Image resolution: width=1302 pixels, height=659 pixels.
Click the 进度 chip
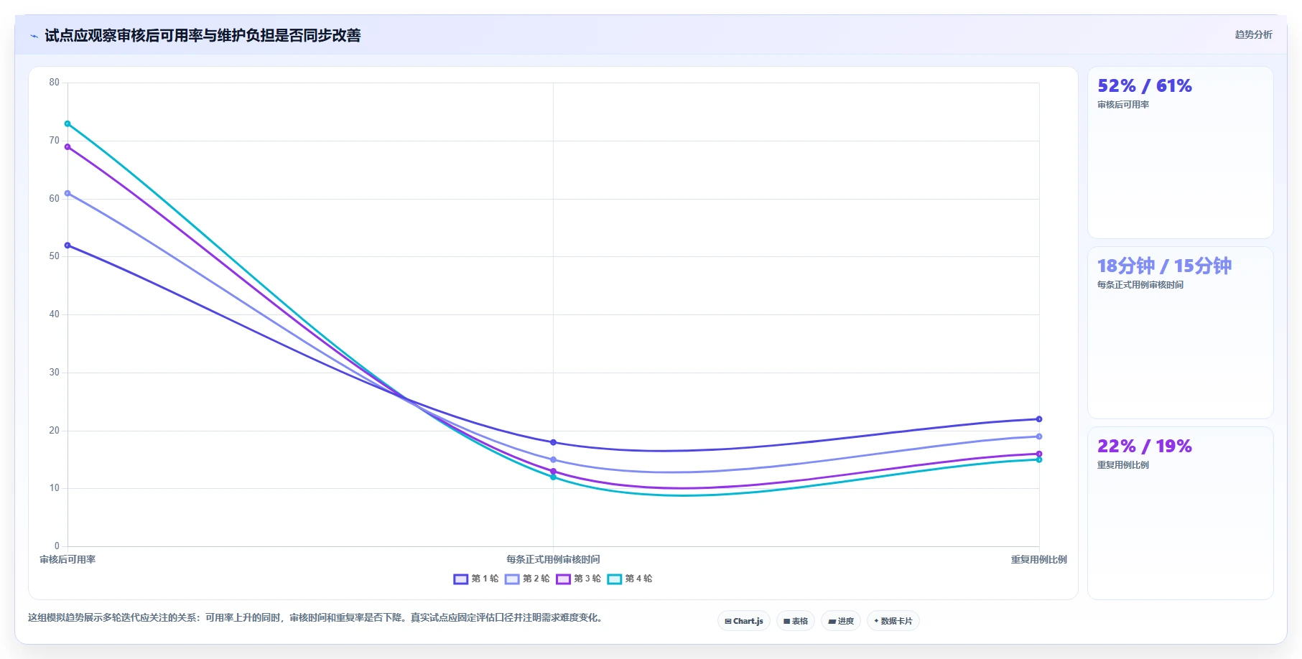click(x=841, y=621)
